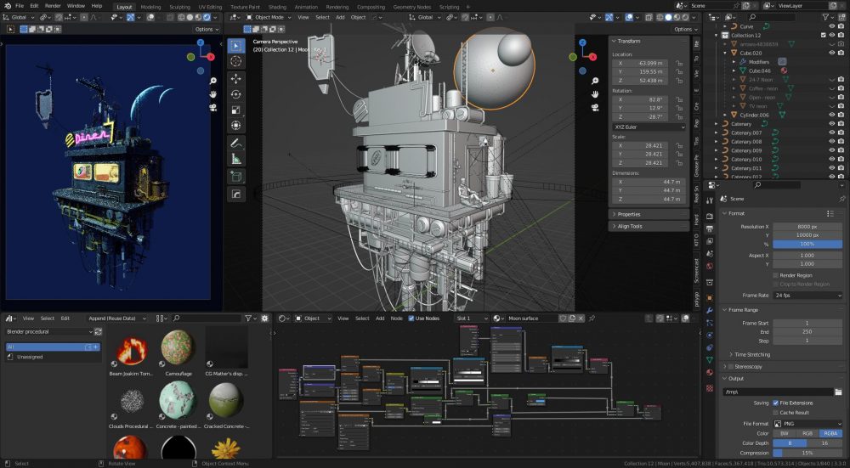Refresh the Blender procedural asset library

pyautogui.click(x=98, y=331)
